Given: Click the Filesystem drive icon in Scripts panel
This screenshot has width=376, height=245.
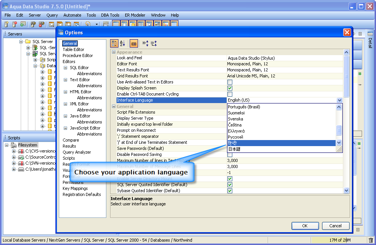Looking at the screenshot, I should point(14,145).
